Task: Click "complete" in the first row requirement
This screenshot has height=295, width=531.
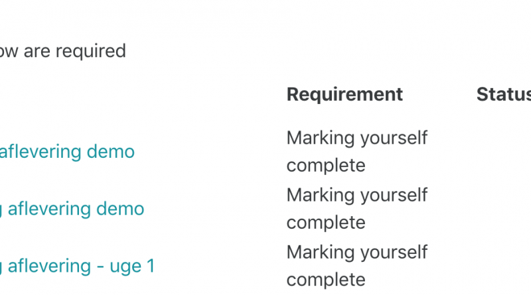Action: tap(326, 166)
